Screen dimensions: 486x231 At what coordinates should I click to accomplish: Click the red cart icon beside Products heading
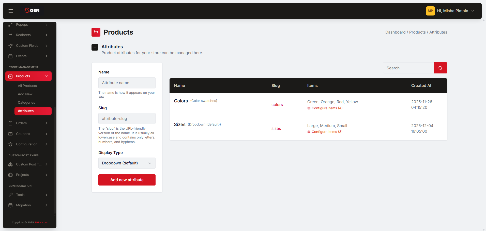tap(96, 32)
